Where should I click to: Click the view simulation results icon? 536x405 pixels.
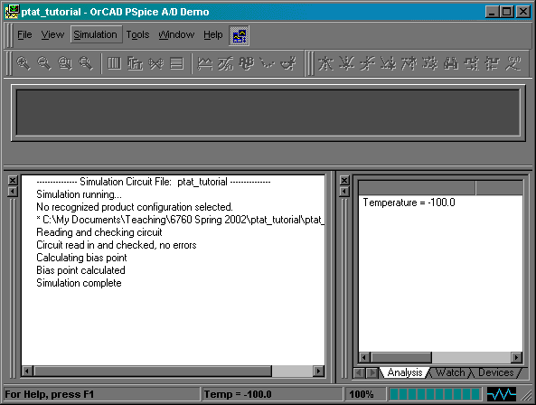click(239, 35)
